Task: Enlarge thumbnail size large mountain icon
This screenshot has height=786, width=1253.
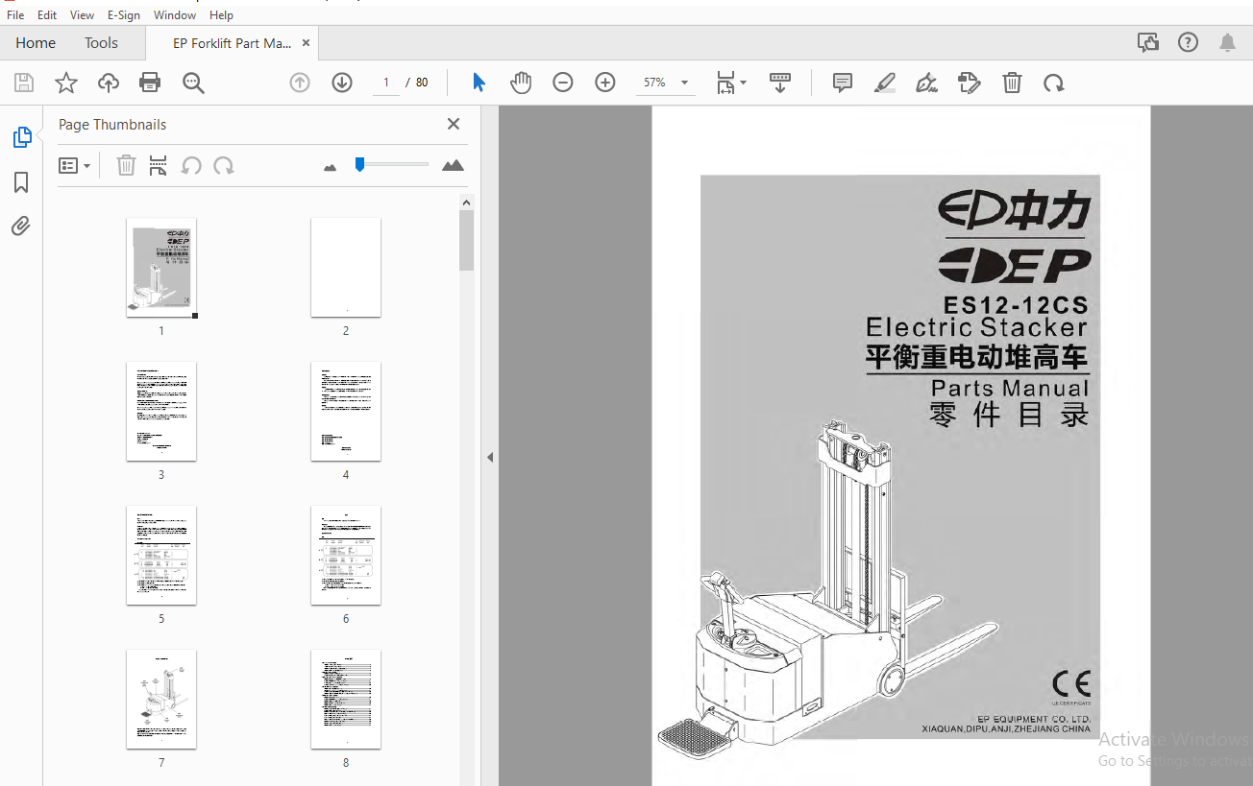Action: point(453,165)
